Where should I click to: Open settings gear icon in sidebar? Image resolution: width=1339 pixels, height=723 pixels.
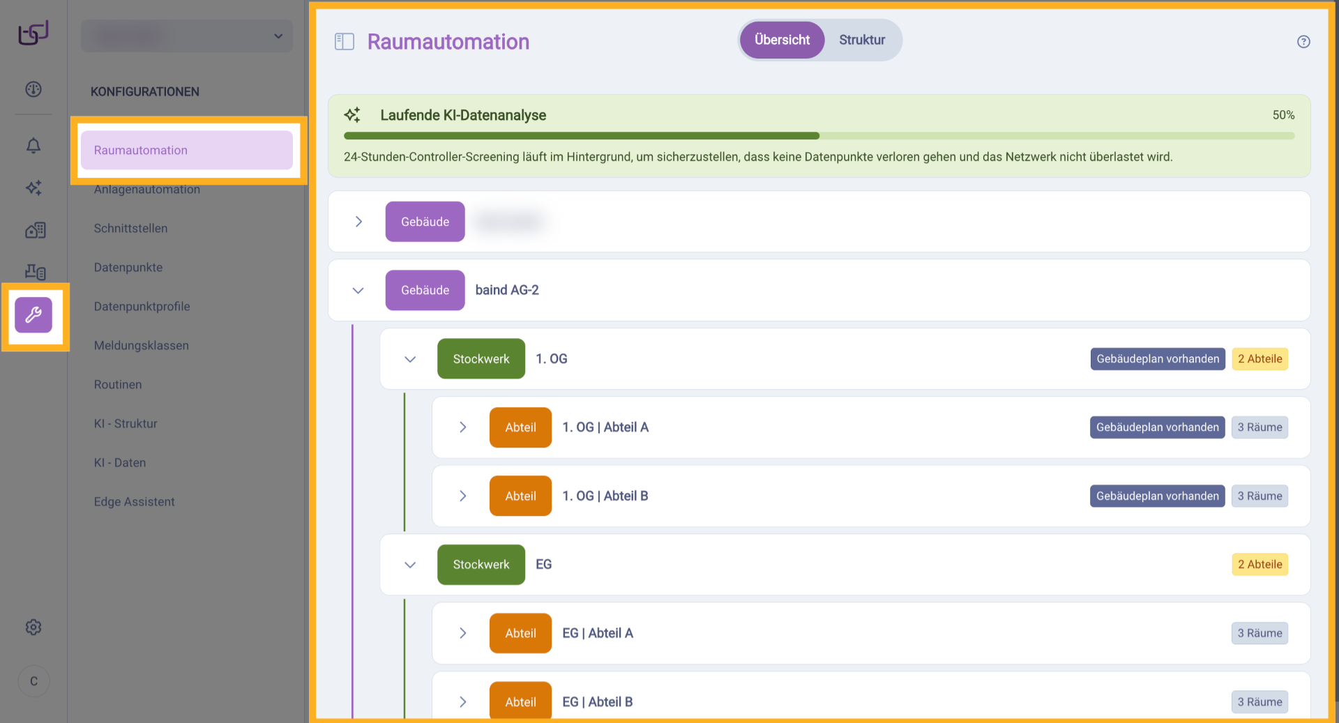(x=33, y=627)
